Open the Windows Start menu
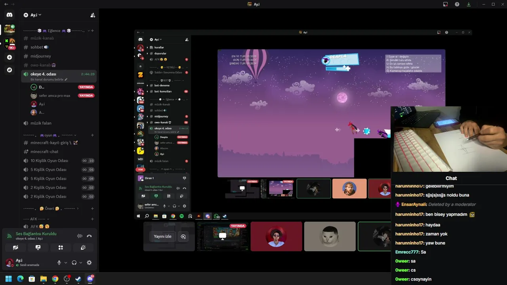The height and width of the screenshot is (285, 507). point(8,279)
